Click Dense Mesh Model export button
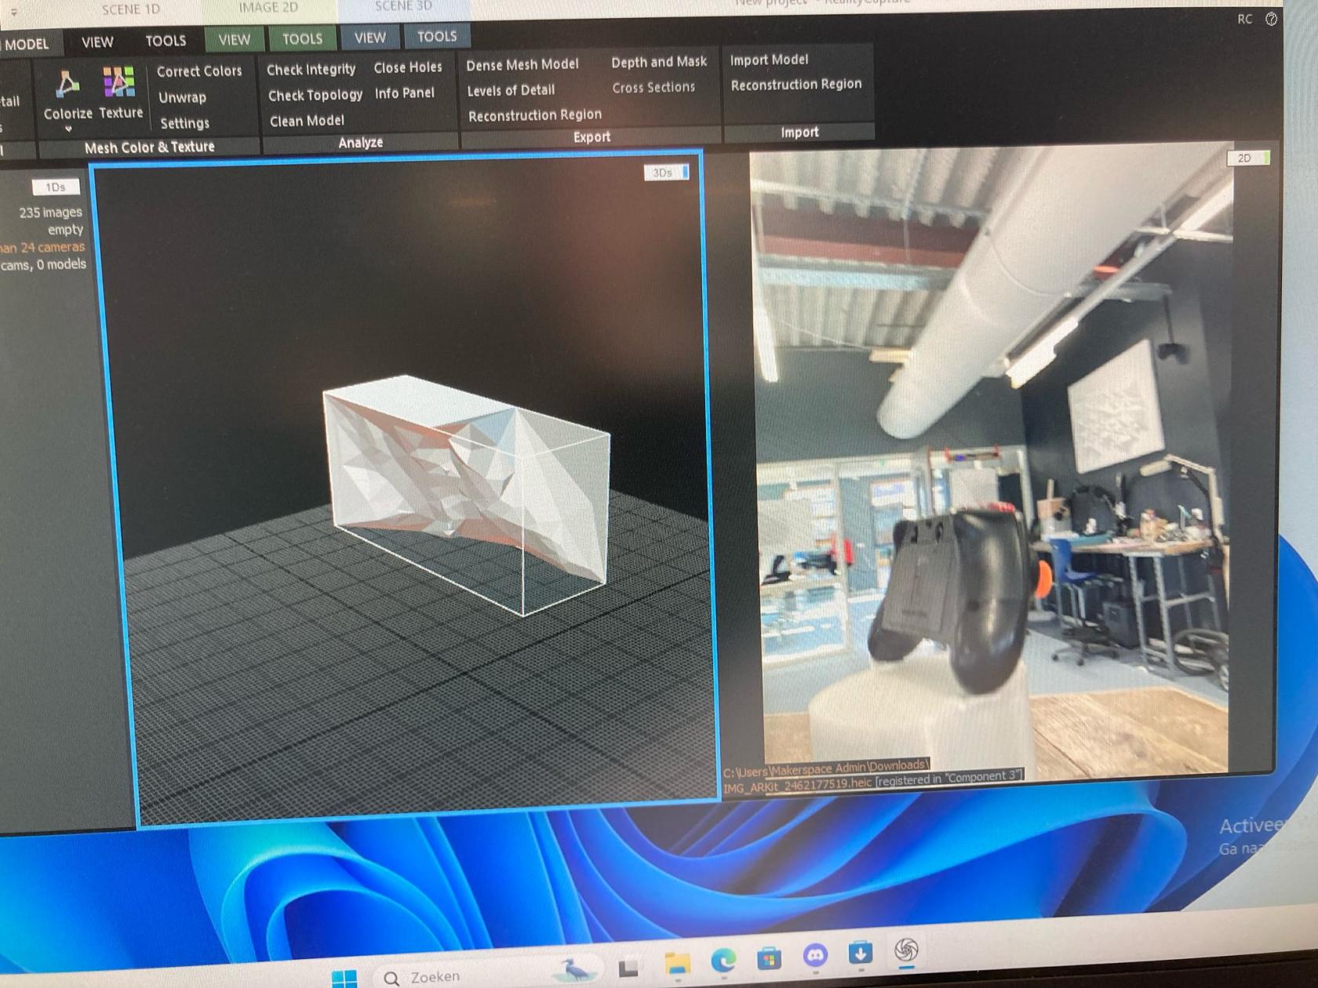Viewport: 1318px width, 988px height. 522,65
